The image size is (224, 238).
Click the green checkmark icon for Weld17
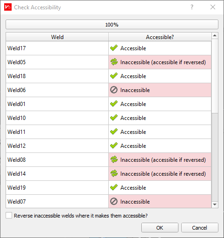click(x=114, y=48)
